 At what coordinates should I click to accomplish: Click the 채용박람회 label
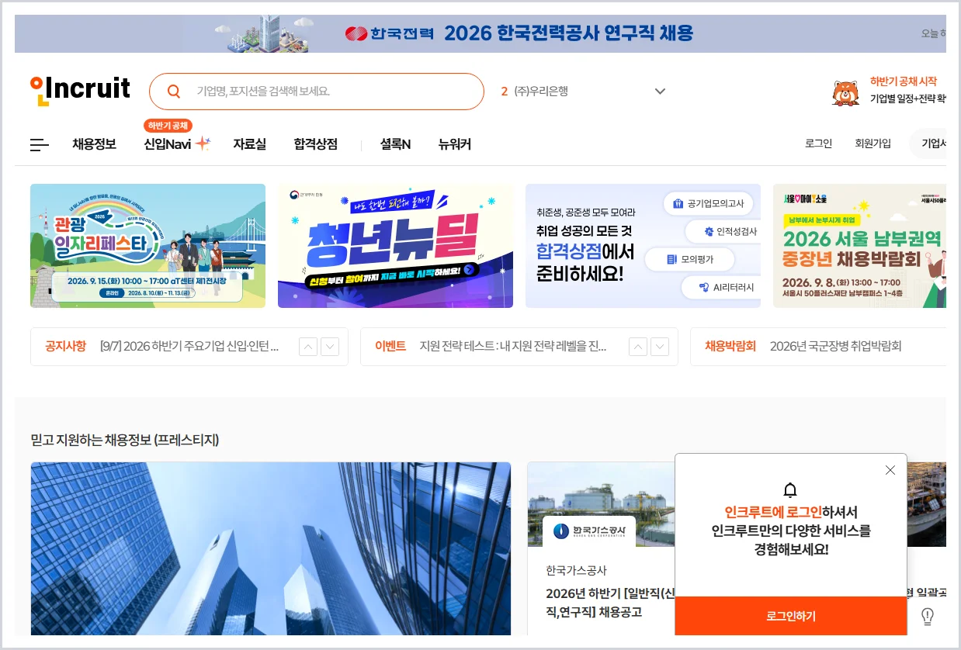tap(730, 346)
